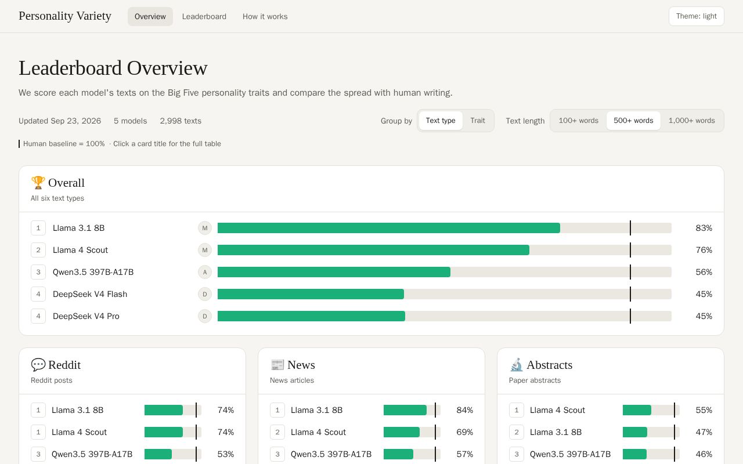Click the 83% value for Llama 3.1 8B
This screenshot has height=464, width=743.
click(x=704, y=228)
